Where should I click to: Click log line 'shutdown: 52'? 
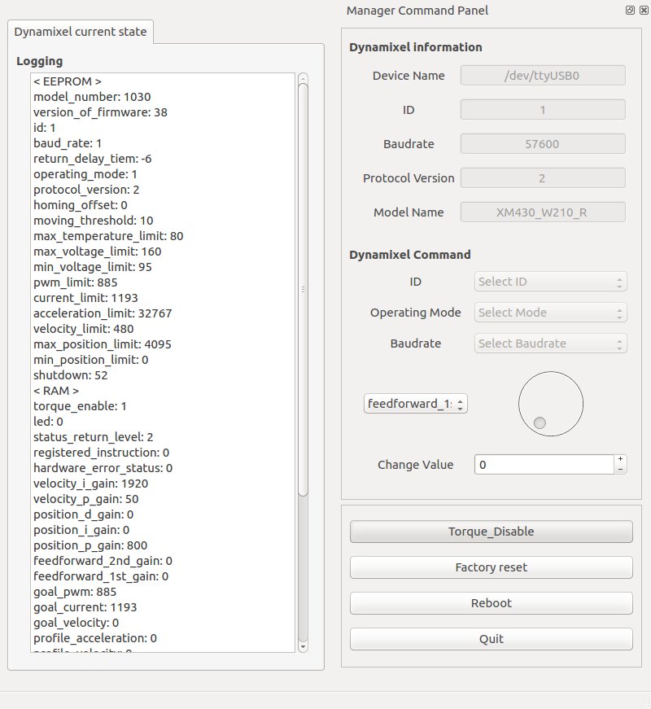[71, 375]
